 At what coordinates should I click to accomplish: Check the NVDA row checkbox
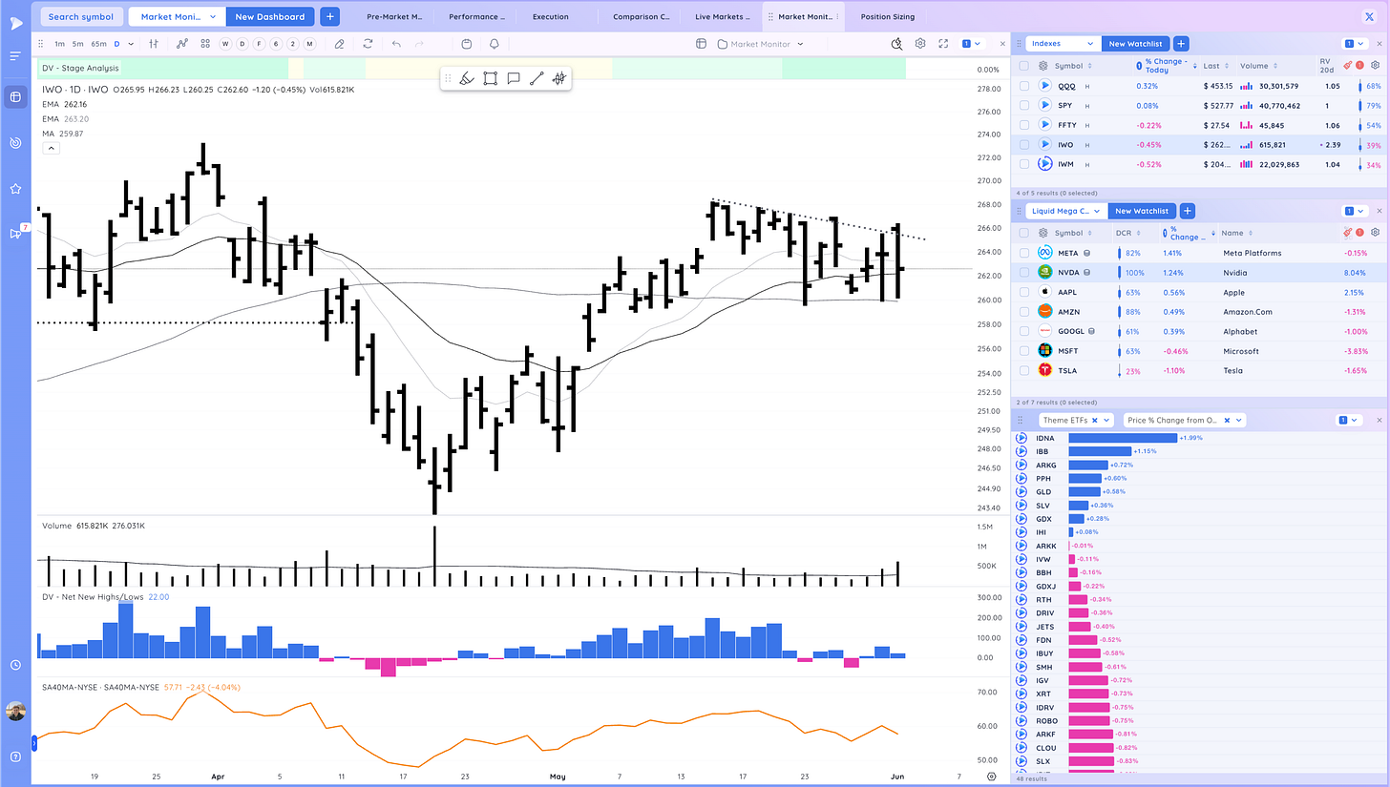click(1023, 272)
